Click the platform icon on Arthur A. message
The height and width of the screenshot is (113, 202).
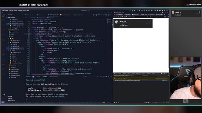150,21
